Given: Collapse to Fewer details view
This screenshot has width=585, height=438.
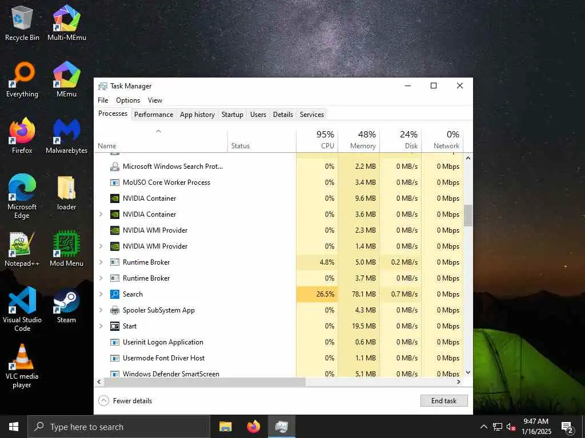Looking at the screenshot, I should [x=125, y=401].
